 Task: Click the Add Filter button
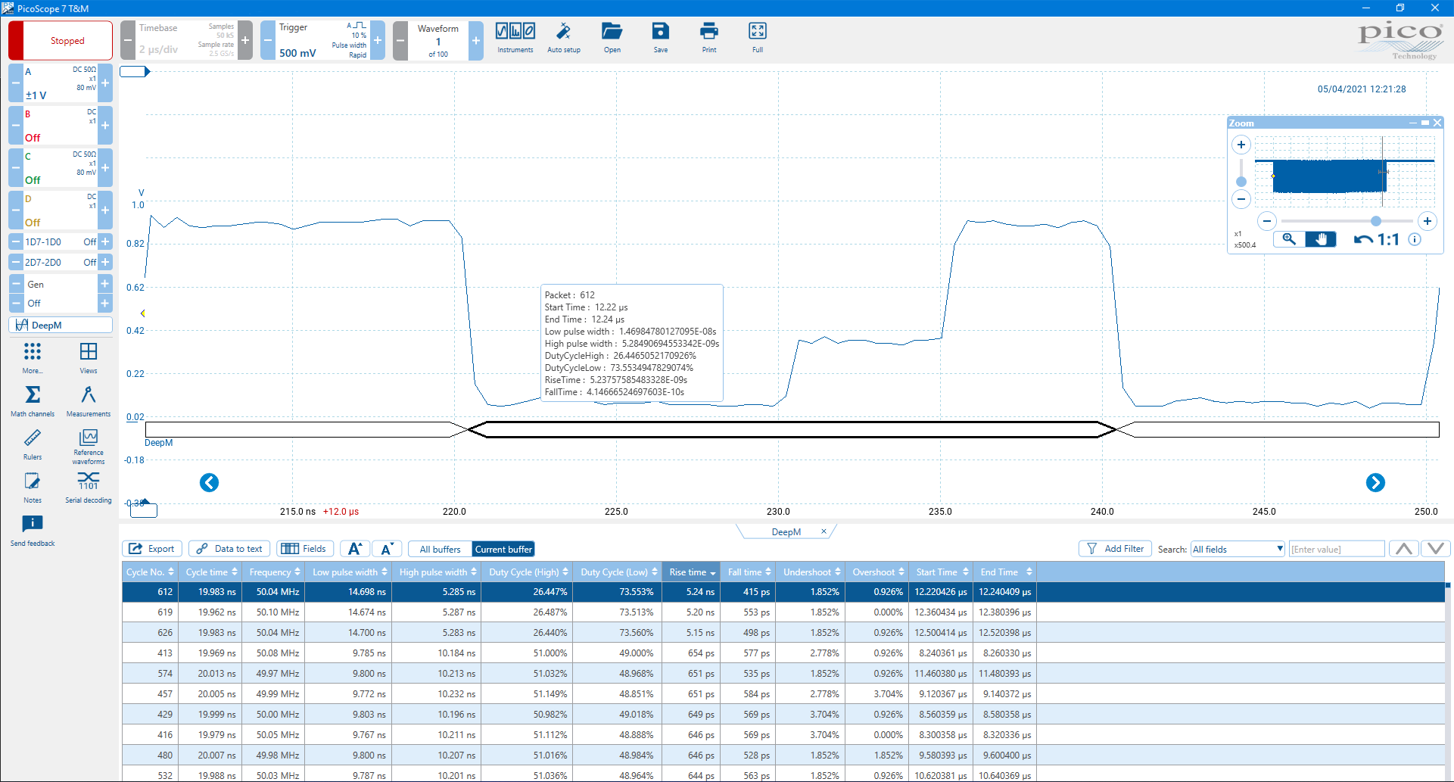pos(1115,549)
